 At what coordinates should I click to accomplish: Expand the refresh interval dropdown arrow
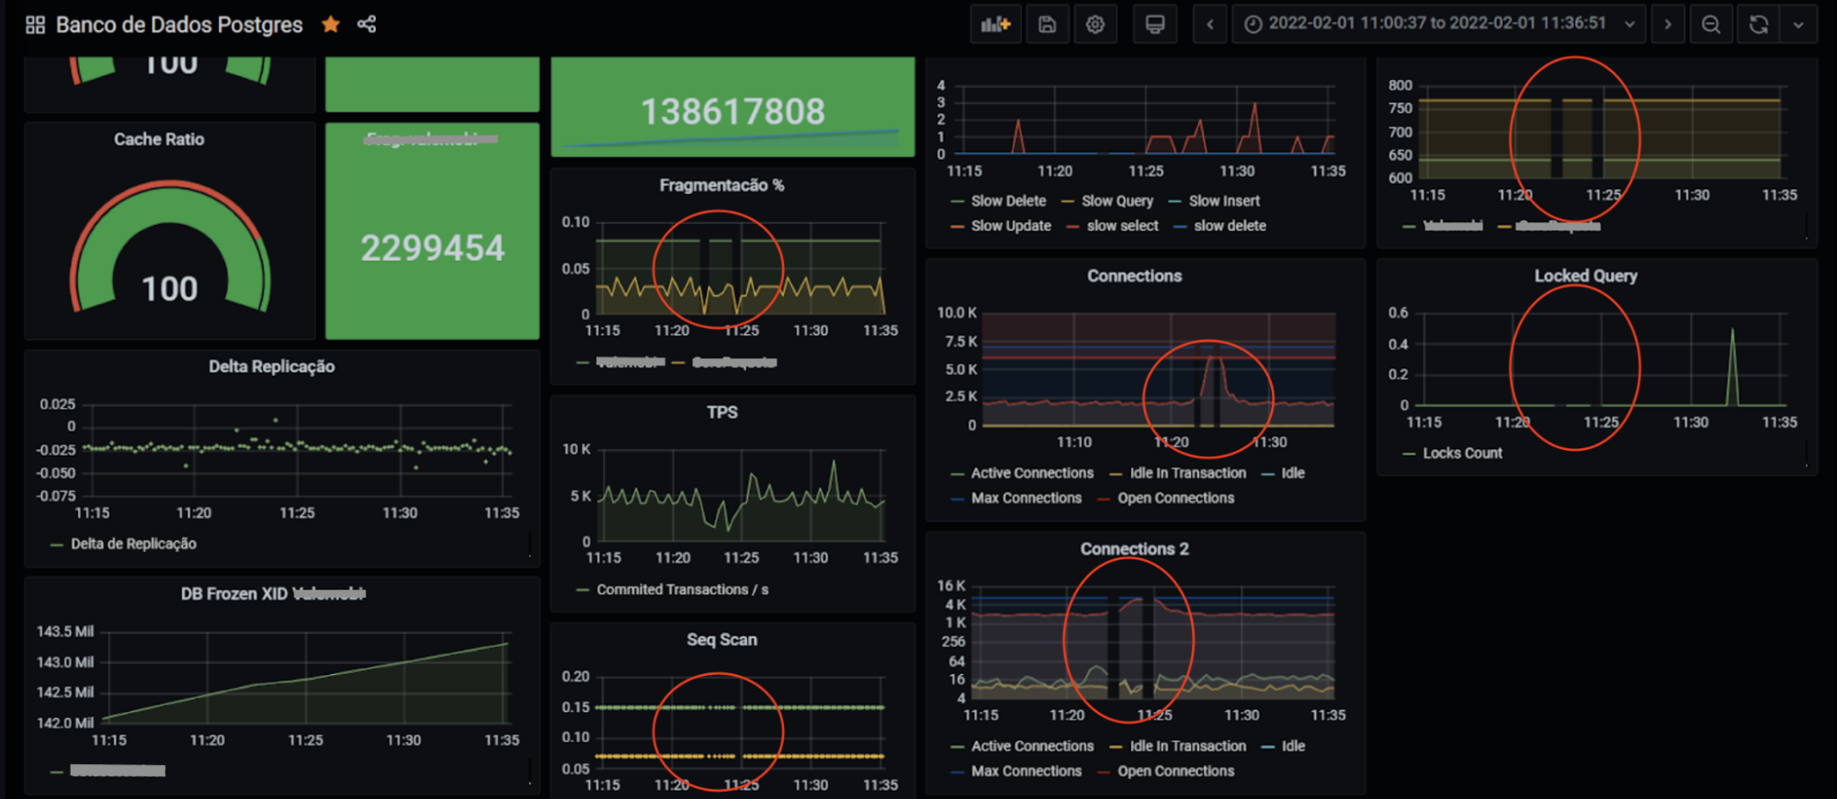tap(1798, 25)
